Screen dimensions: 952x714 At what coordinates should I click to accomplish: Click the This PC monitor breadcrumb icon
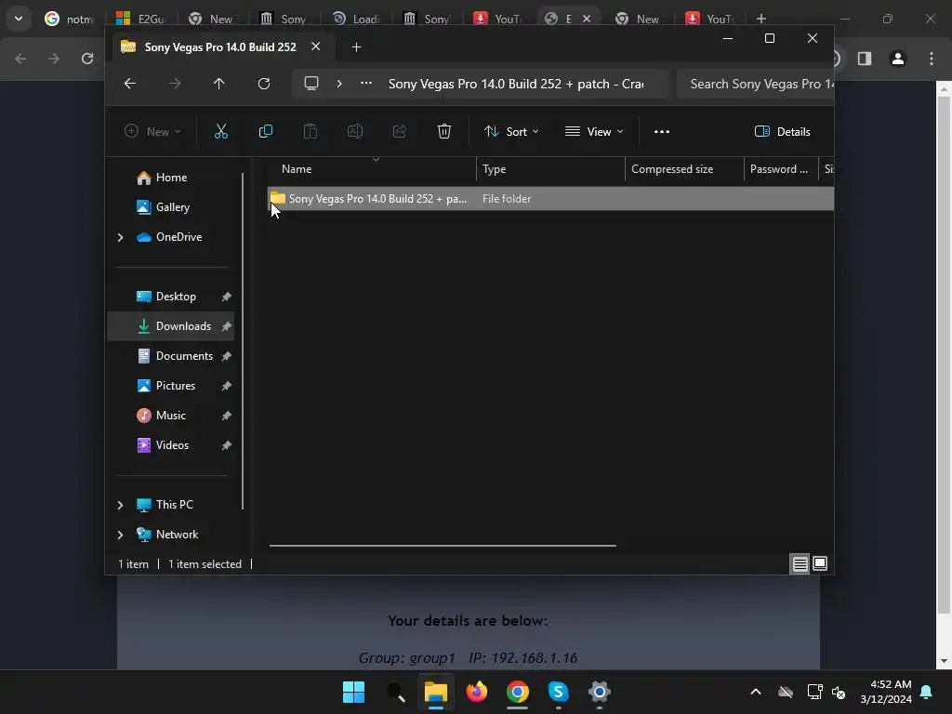click(x=311, y=83)
